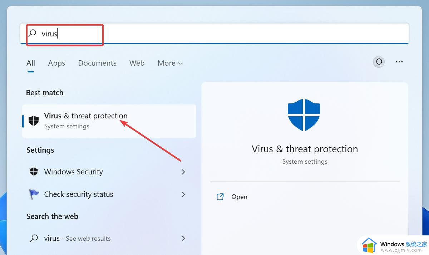Switch to the All tab
The height and width of the screenshot is (255, 429).
pos(31,63)
